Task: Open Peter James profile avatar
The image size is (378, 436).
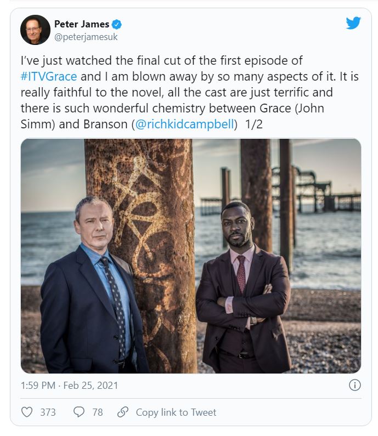Action: point(35,30)
